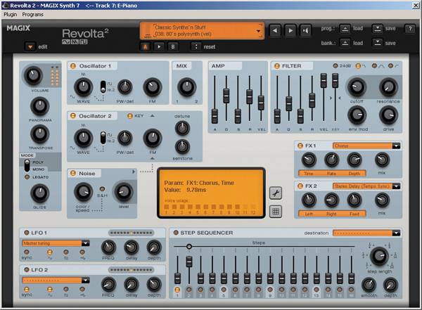Open FX 1 Chorus effect dropdown
This screenshot has height=310, width=422.
pos(396,146)
